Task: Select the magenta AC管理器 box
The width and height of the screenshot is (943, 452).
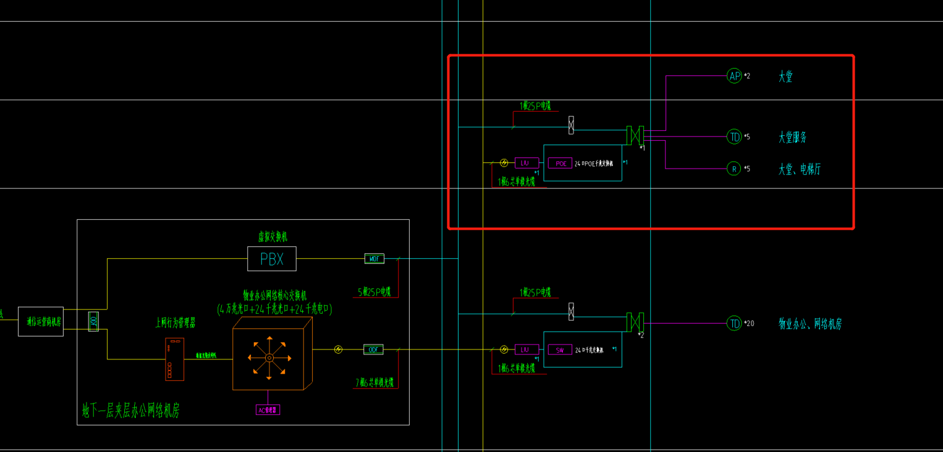Action: point(268,409)
